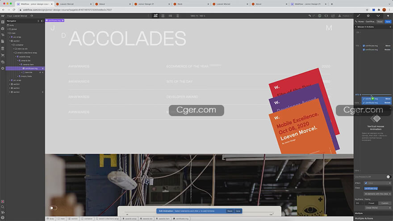Viewport: 393px width, 221px height.
Task: Select certificate img in the Navigator tree
Action: pos(25,68)
